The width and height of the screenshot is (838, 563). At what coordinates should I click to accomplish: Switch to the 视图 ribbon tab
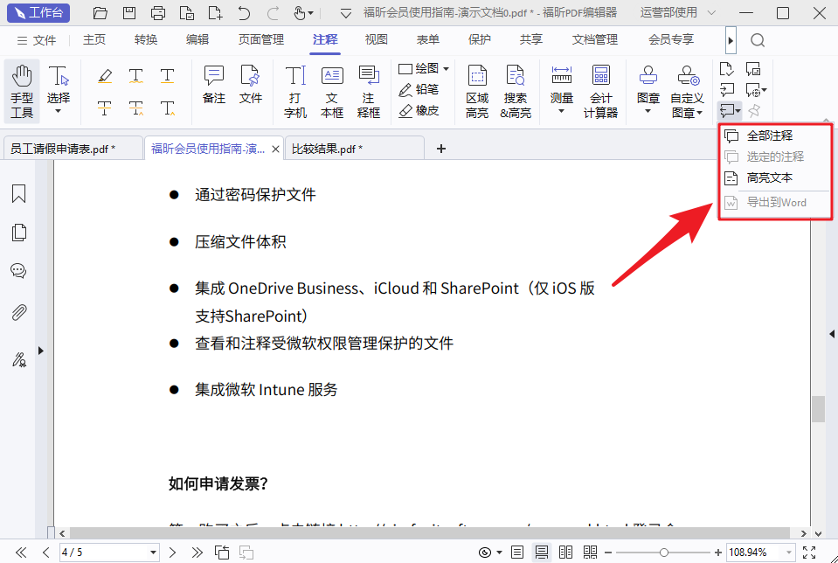[377, 40]
